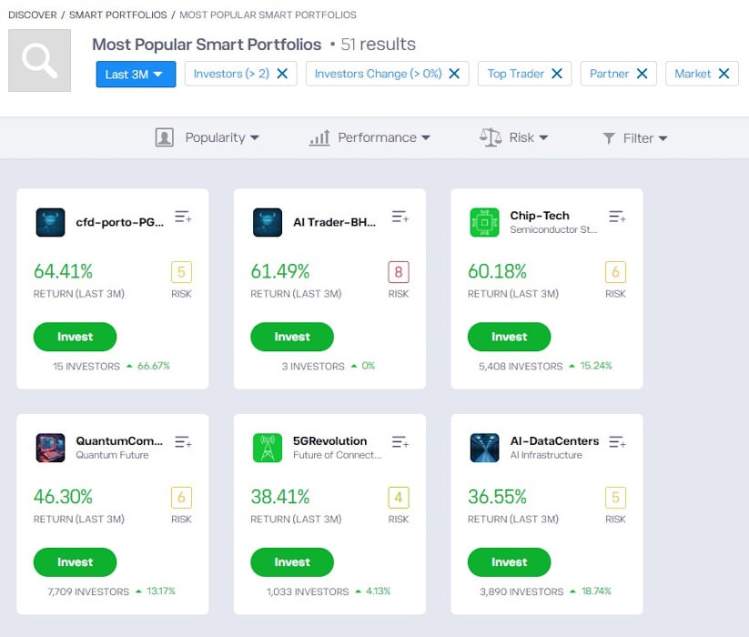This screenshot has width=749, height=637.
Task: Click risk score 4 on 5GRevolution
Action: point(399,498)
